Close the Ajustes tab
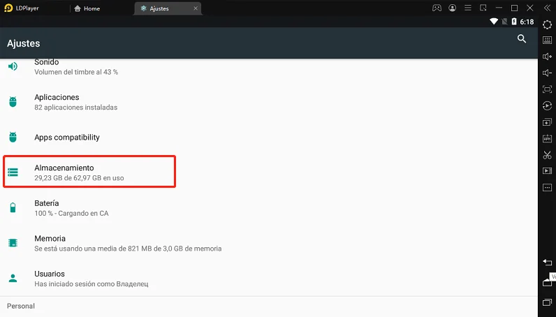The height and width of the screenshot is (317, 556). (x=196, y=8)
